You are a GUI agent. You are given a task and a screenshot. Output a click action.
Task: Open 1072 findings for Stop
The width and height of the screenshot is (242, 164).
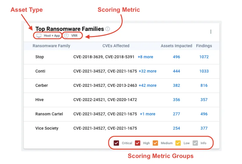(204, 57)
